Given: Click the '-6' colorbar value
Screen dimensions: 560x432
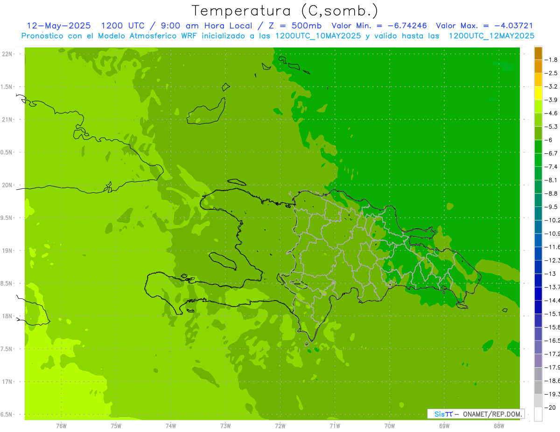Looking at the screenshot, I should 549,140.
